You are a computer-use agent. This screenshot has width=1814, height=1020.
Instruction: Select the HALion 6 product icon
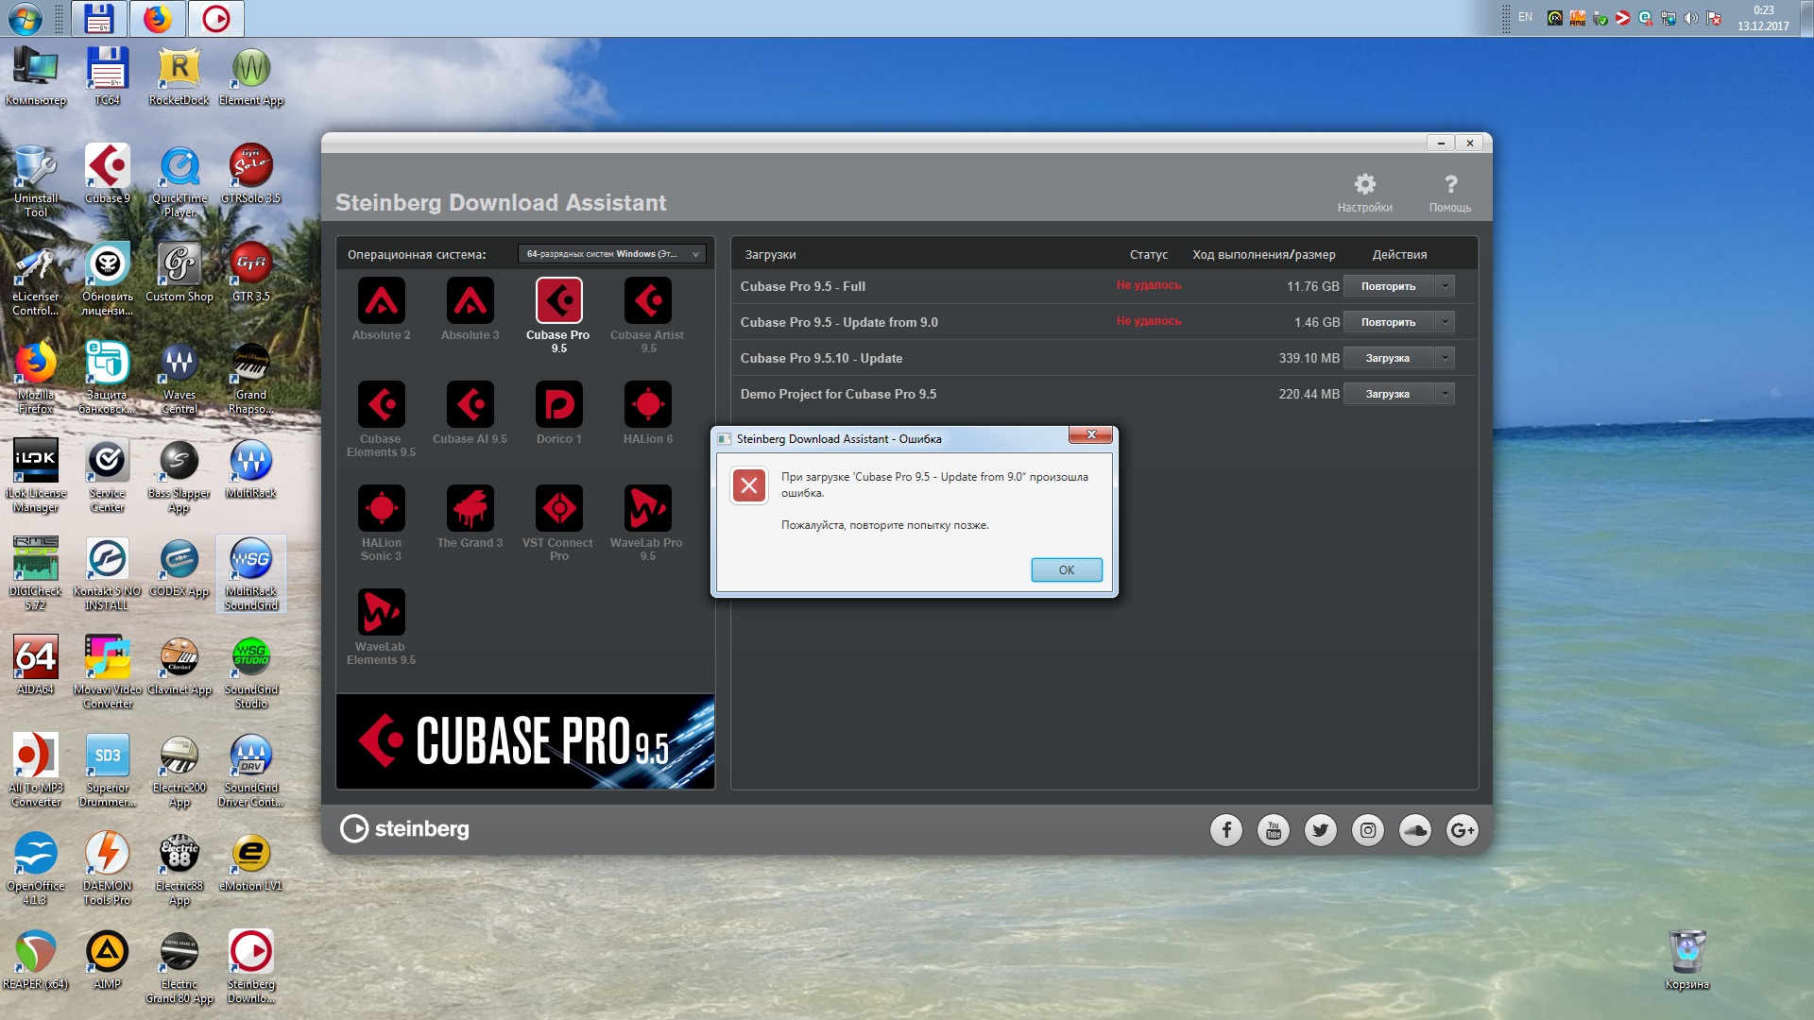click(x=647, y=405)
